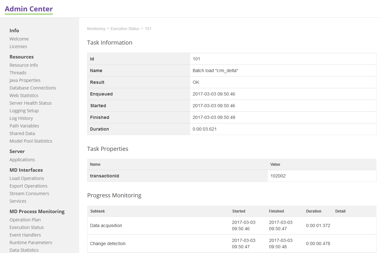This screenshot has width=380, height=253.
Task: Click Monitoring in the breadcrumb
Action: (96, 29)
